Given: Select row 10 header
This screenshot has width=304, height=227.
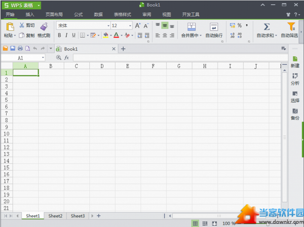Looking at the screenshot, I should point(7,134).
